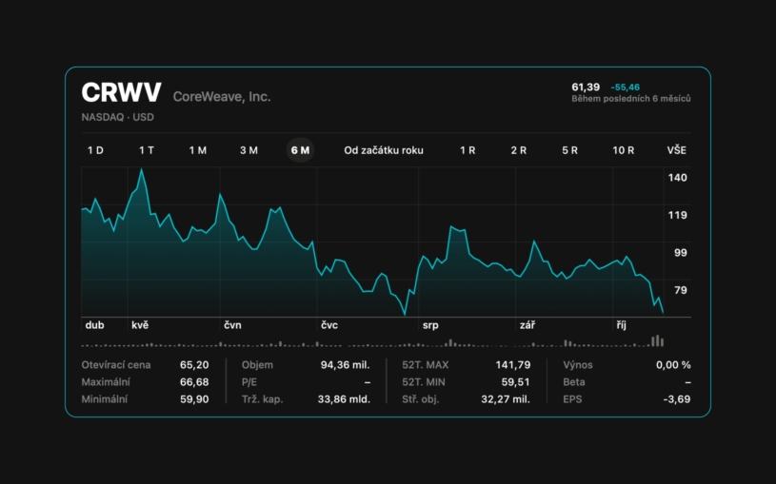This screenshot has height=484, width=776.
Task: Click the 119 y-axis label
Action: [x=678, y=215]
